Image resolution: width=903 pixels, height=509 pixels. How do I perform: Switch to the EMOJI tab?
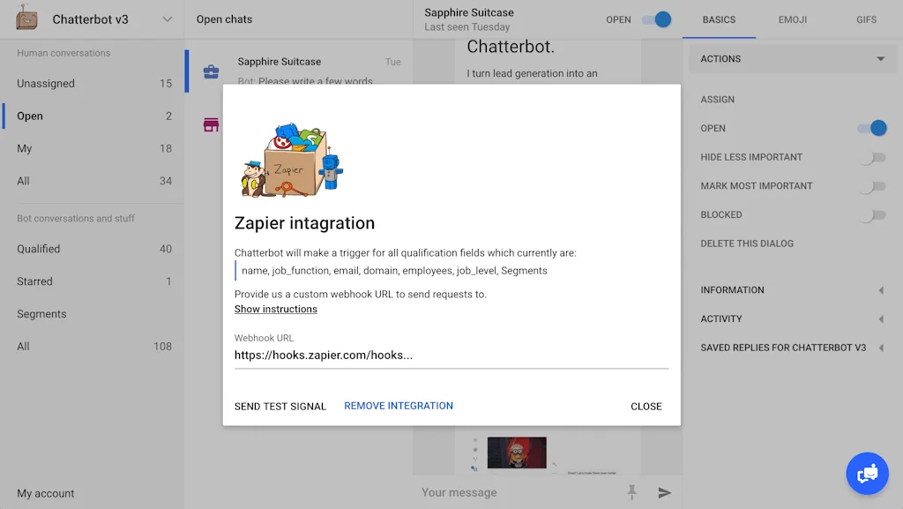point(791,19)
